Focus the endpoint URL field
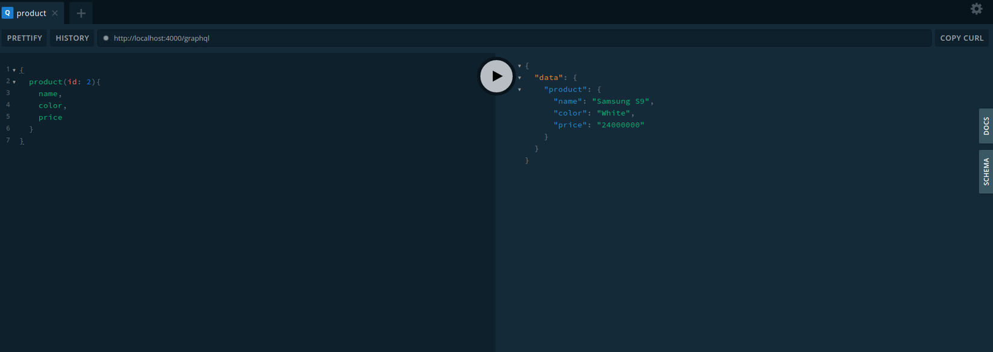The image size is (993, 352). click(x=515, y=38)
